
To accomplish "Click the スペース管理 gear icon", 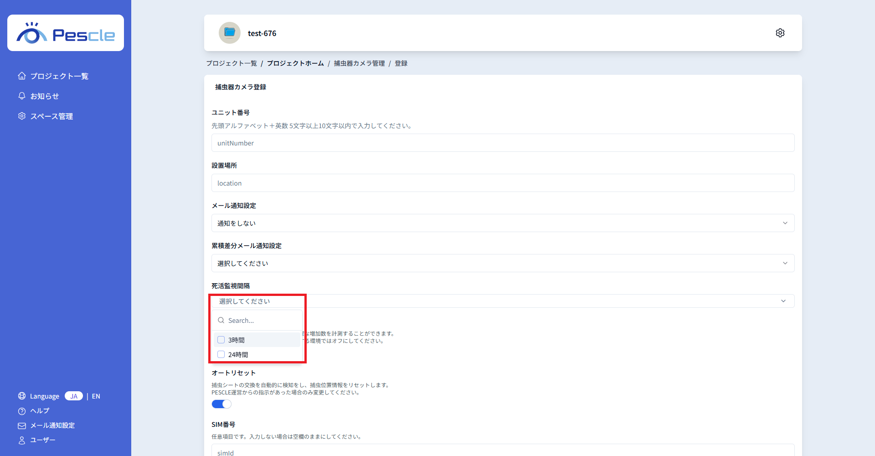I will pyautogui.click(x=22, y=116).
